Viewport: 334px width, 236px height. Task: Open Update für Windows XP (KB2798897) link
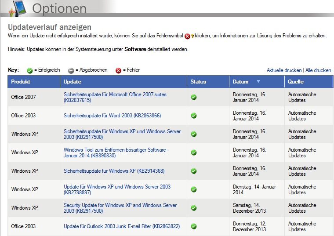coord(117,189)
